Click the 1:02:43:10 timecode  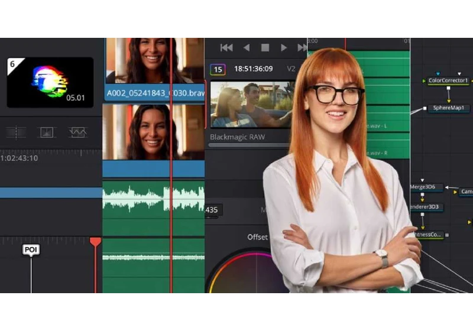tap(19, 158)
